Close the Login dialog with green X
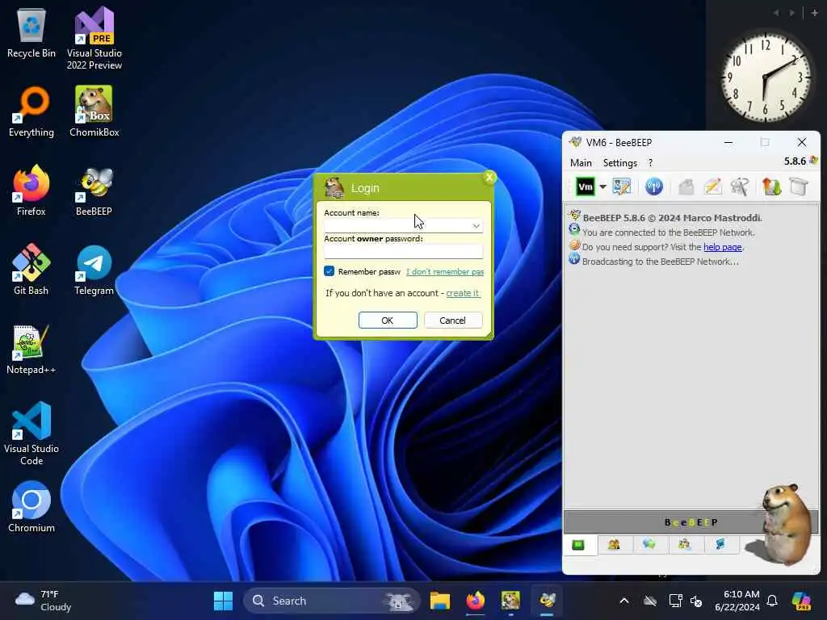This screenshot has height=620, width=827. pos(489,177)
